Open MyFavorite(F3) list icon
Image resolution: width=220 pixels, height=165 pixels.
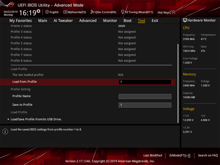[x=65, y=12]
